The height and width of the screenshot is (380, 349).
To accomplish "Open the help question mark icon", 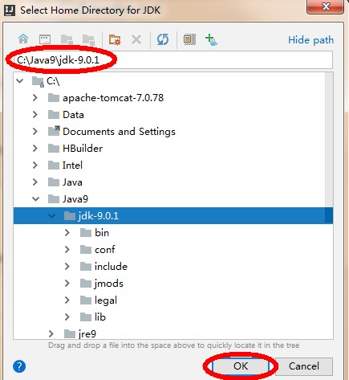I will (19, 366).
